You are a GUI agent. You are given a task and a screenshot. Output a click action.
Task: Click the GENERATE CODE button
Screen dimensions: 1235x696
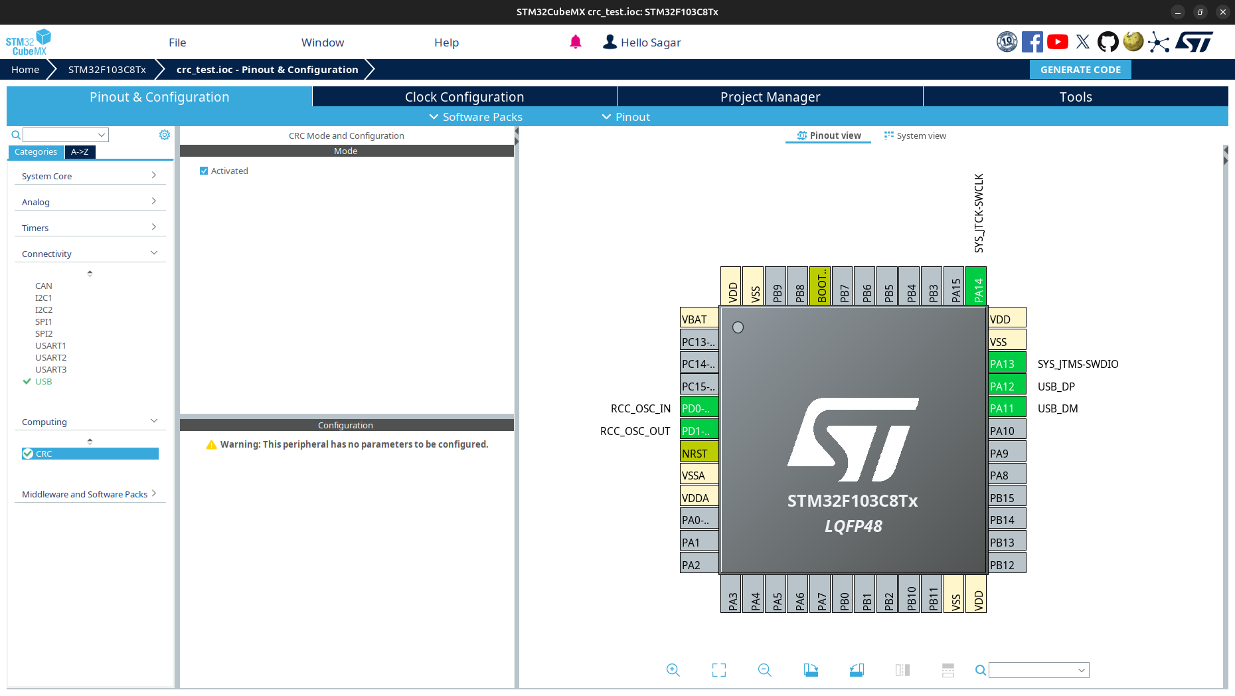[x=1080, y=70]
